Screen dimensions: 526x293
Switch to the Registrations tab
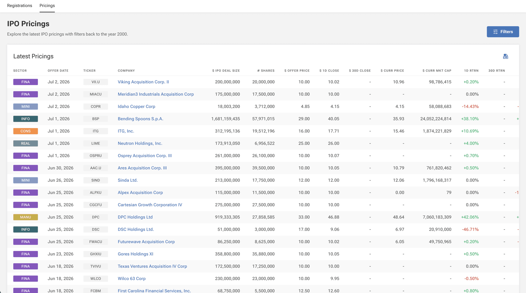coord(20,6)
